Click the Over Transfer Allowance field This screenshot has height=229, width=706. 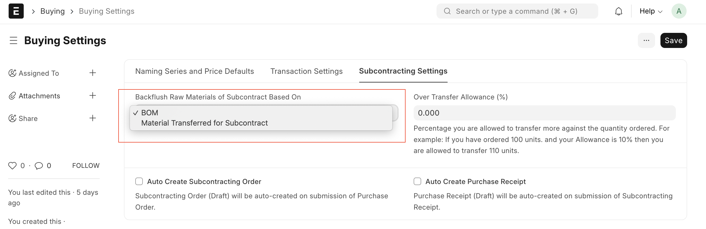pos(544,113)
